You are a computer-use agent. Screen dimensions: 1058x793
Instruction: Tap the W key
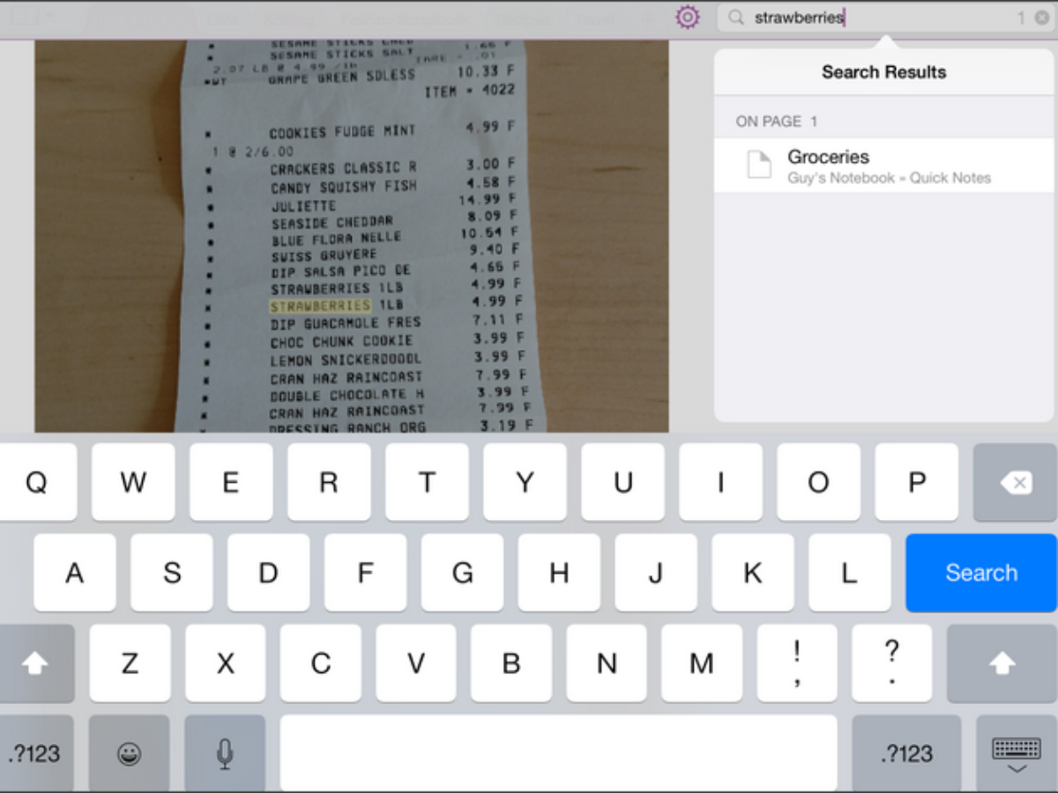(133, 482)
